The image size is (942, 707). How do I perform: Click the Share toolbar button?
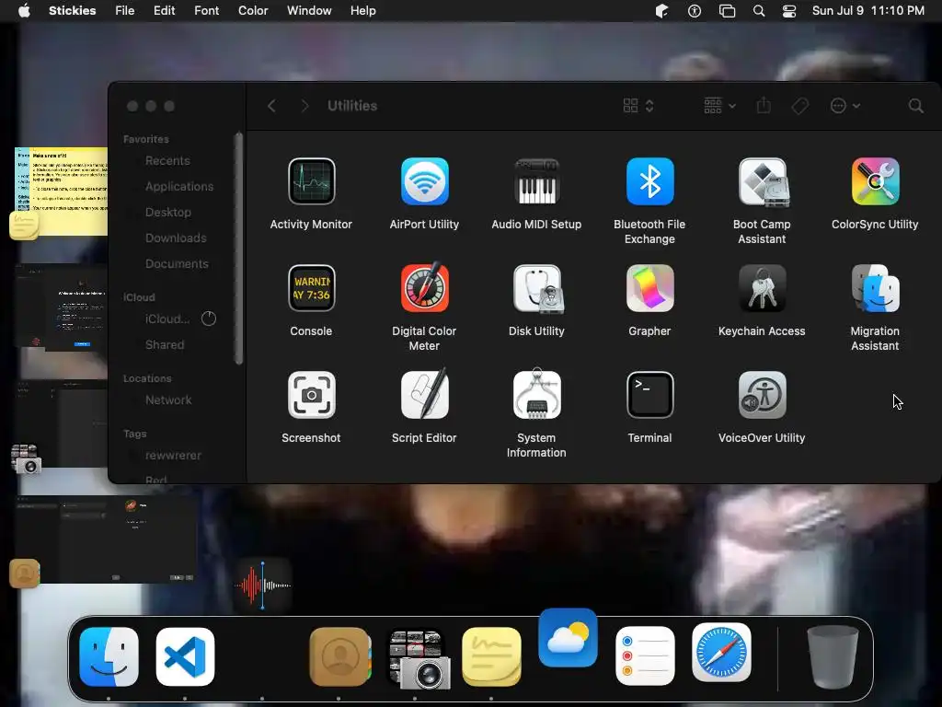tap(764, 106)
